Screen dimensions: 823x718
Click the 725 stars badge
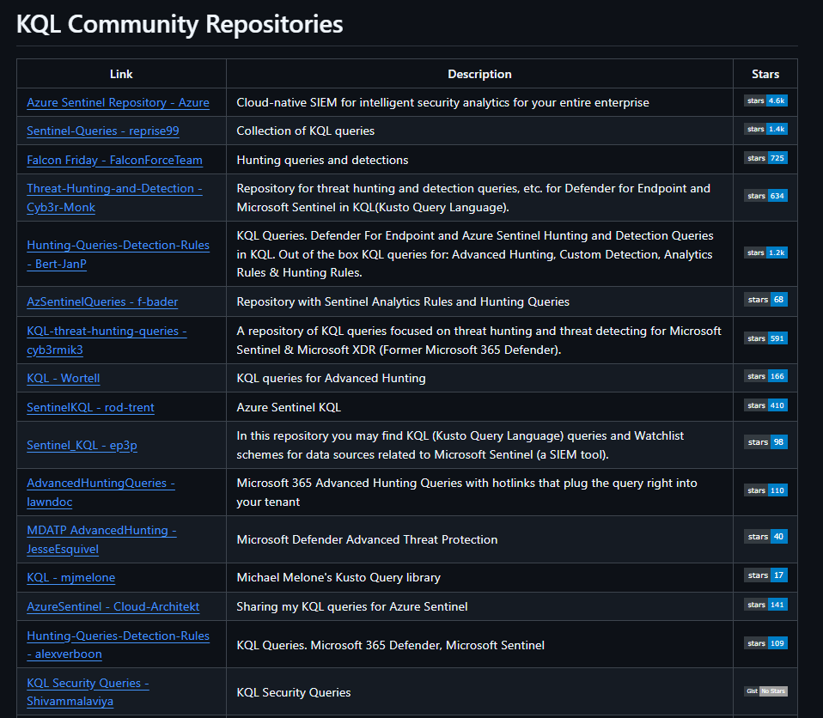(x=765, y=158)
